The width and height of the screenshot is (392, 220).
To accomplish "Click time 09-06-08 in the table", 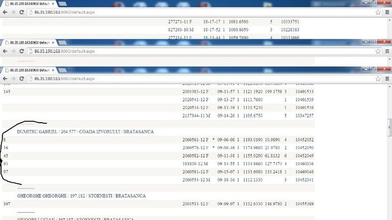I will pyautogui.click(x=226, y=140).
